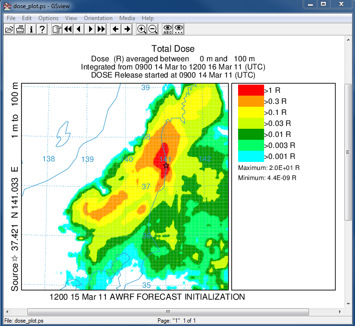The width and height of the screenshot is (355, 326).
Task: Go to the previous page arrow
Action: [79, 29]
